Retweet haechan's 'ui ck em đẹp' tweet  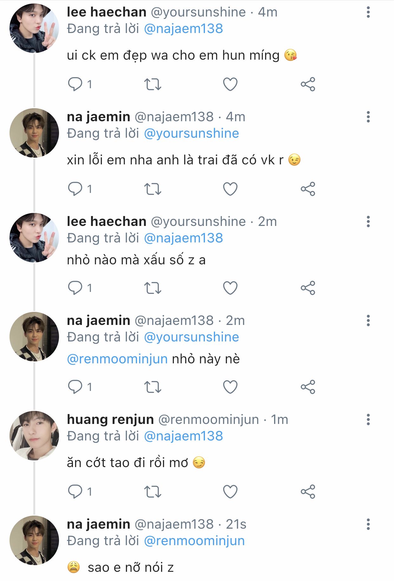point(153,84)
